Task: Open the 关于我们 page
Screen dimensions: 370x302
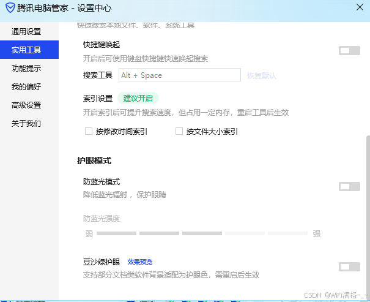Action: 26,123
